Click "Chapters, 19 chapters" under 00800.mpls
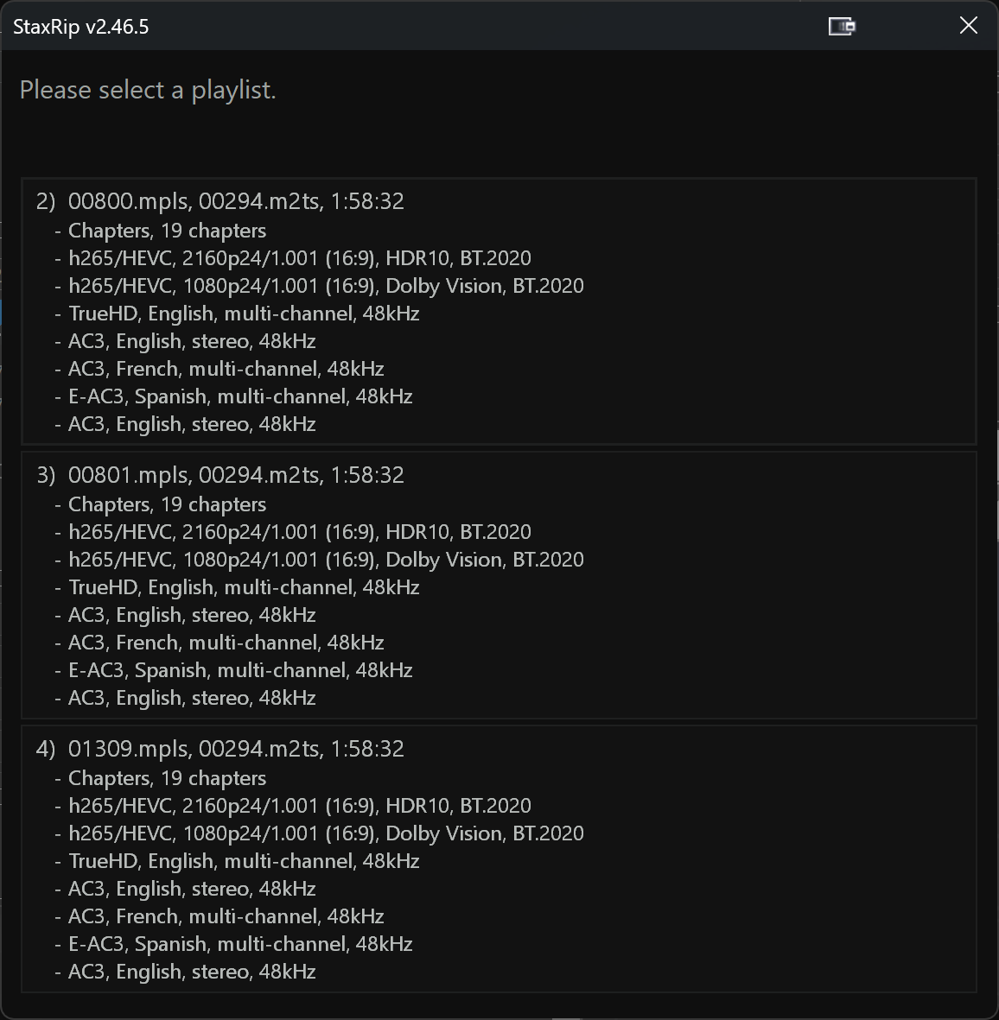The width and height of the screenshot is (999, 1020). click(167, 231)
